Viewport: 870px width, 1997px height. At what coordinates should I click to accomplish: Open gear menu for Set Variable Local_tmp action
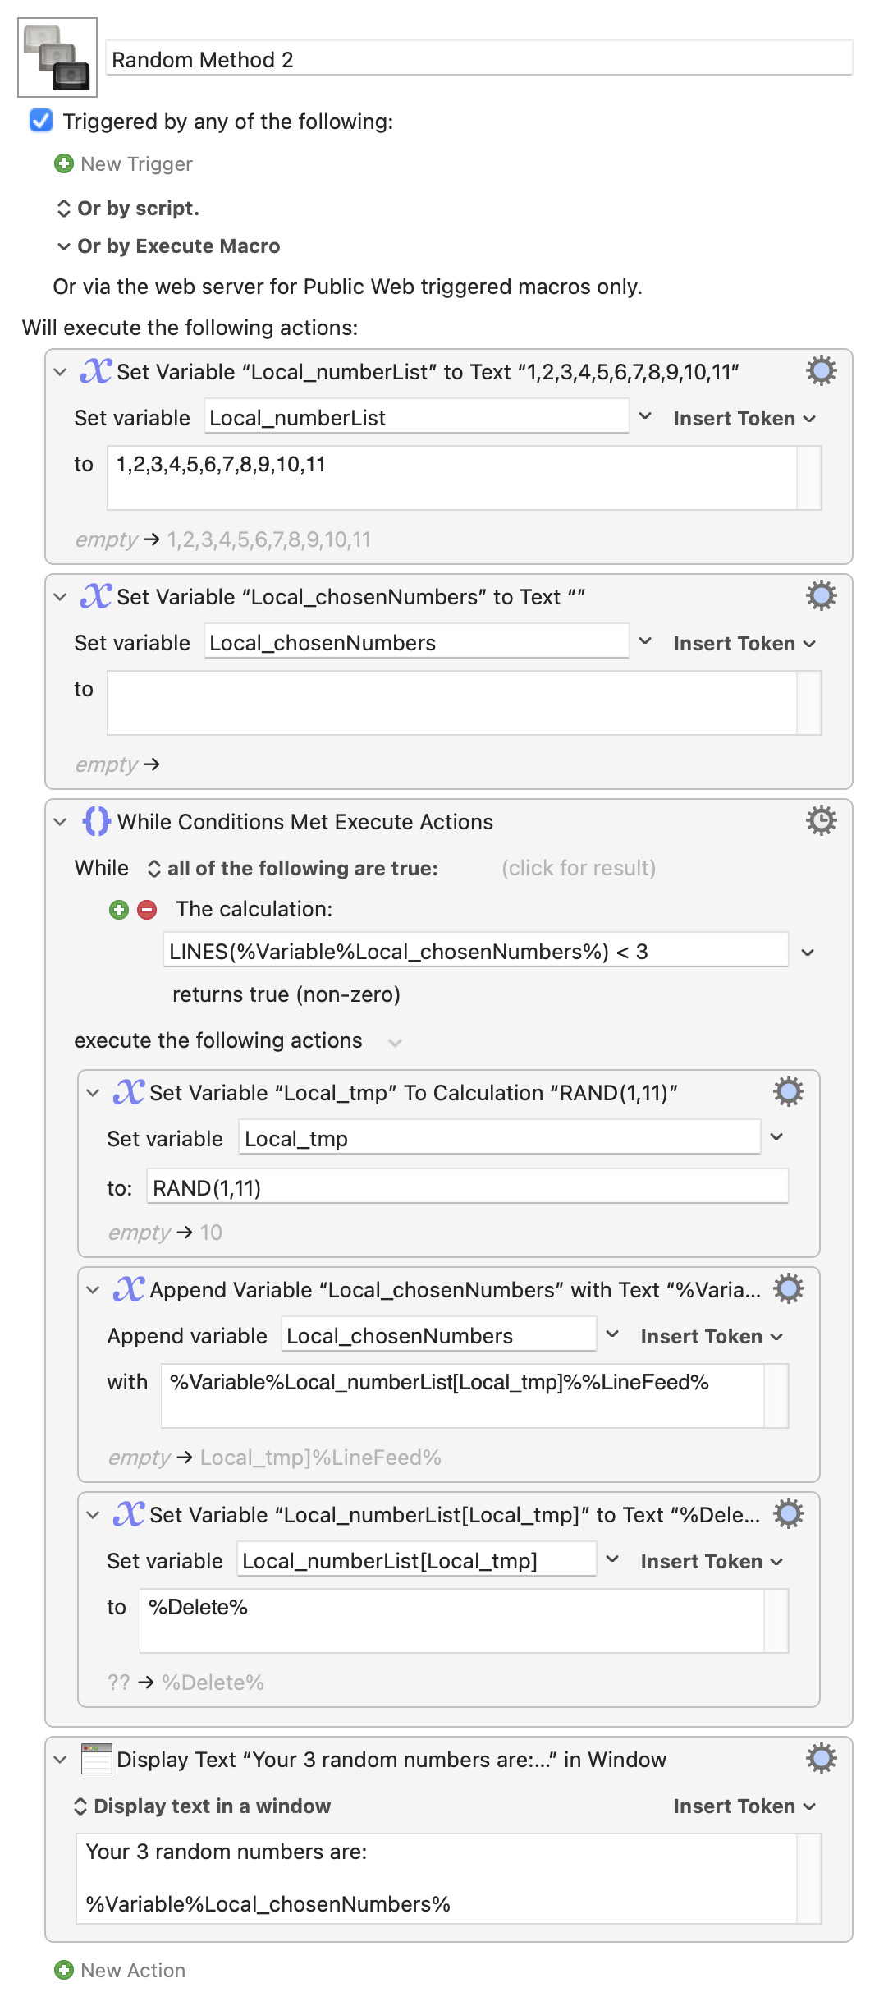click(x=788, y=1092)
